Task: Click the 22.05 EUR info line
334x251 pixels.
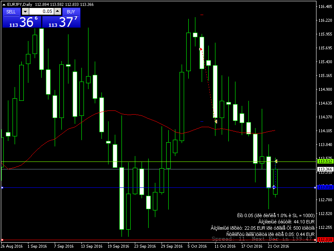Action: 263,228
